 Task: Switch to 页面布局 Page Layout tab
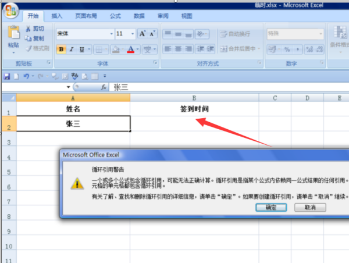coord(86,16)
